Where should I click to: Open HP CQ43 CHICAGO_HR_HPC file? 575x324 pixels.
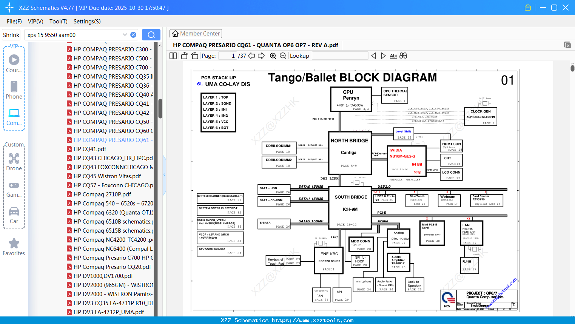110,158
